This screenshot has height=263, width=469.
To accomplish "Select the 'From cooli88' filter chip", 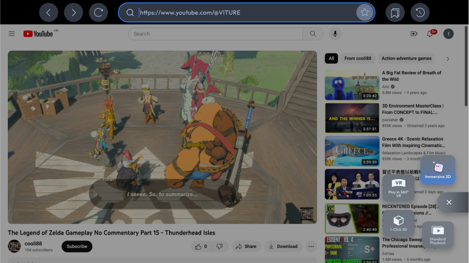I will point(358,58).
